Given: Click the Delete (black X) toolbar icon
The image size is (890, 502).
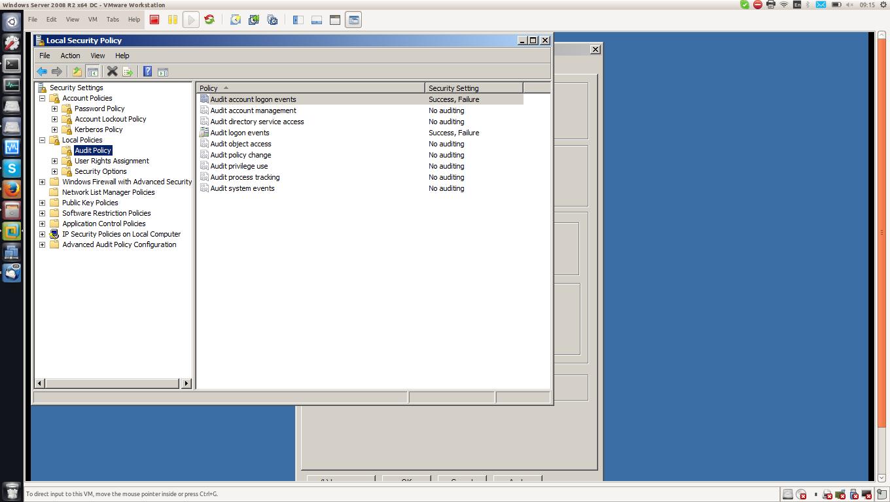Looking at the screenshot, I should click(x=112, y=71).
